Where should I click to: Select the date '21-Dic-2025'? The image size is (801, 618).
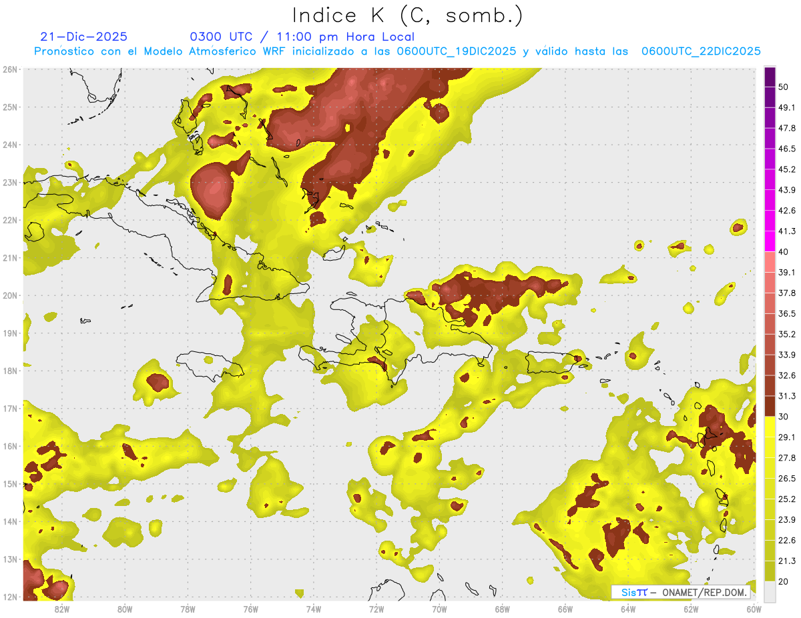tap(83, 37)
